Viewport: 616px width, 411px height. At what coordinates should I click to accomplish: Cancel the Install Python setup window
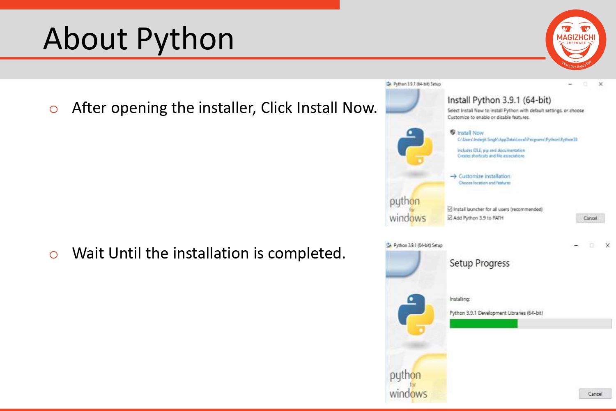(x=590, y=218)
